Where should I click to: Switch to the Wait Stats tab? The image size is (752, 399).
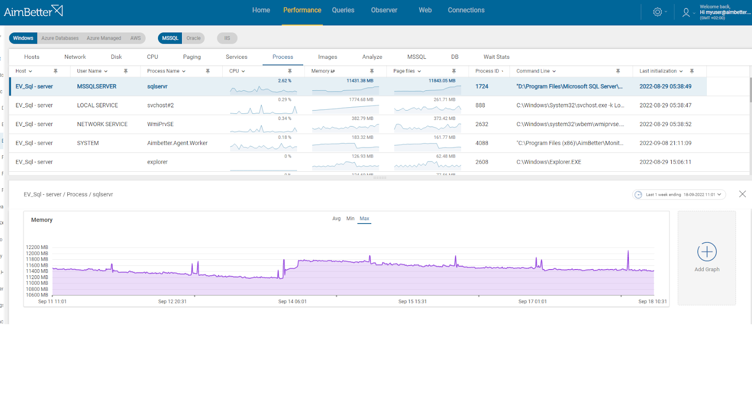pos(496,57)
